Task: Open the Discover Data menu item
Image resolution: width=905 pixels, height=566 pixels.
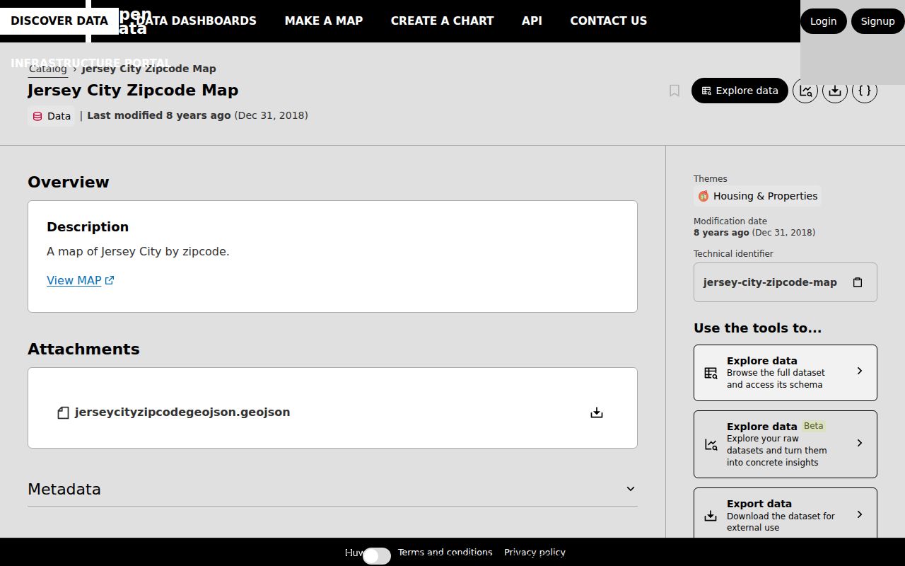Action: pyautogui.click(x=59, y=21)
